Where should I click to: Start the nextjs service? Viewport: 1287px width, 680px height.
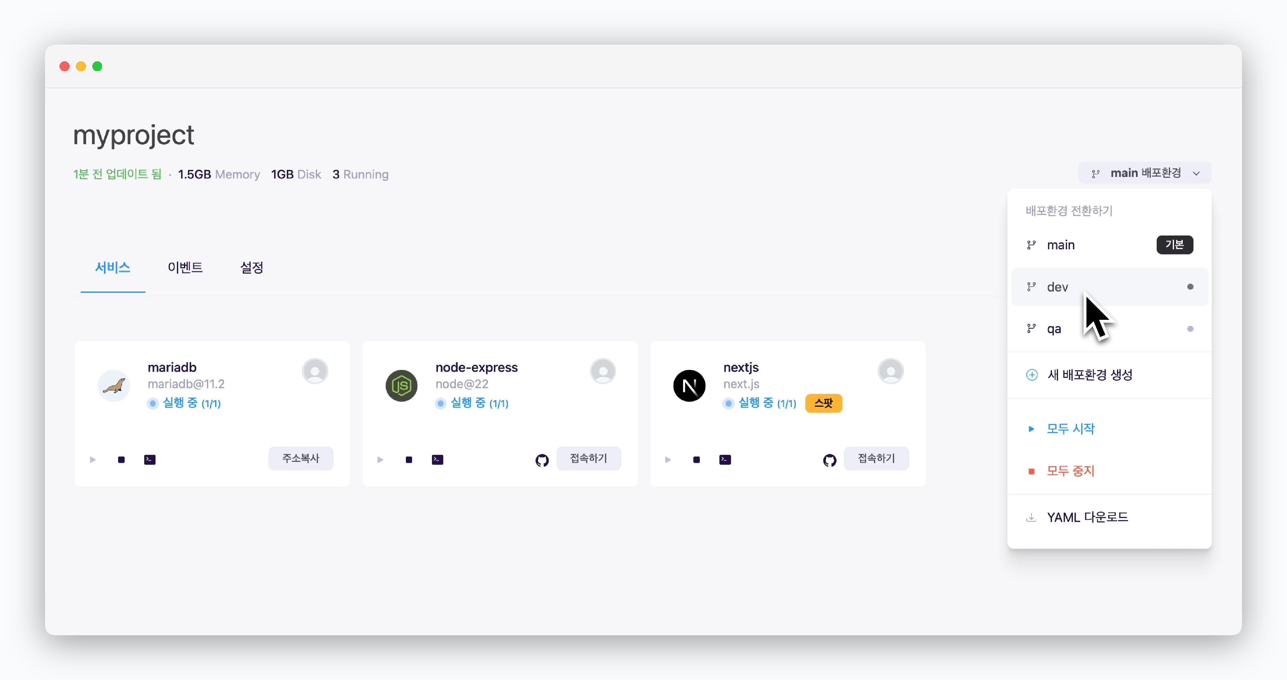click(x=667, y=459)
